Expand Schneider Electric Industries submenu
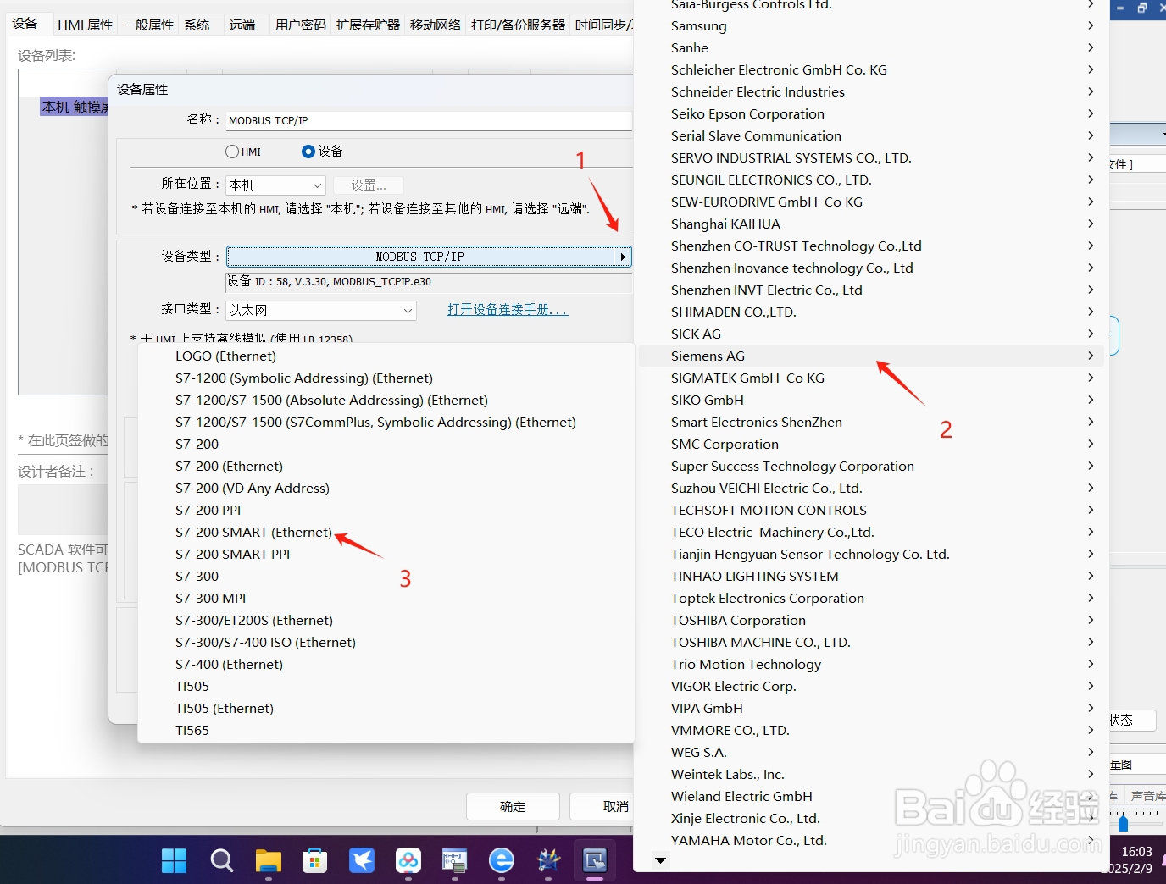Screen dimensions: 1166x884 [870, 92]
